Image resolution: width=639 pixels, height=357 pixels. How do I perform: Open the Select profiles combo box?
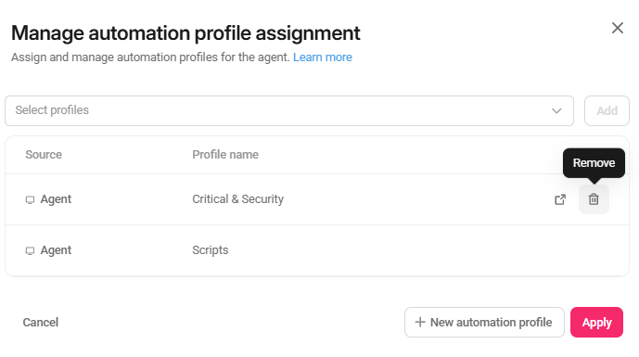coord(289,111)
